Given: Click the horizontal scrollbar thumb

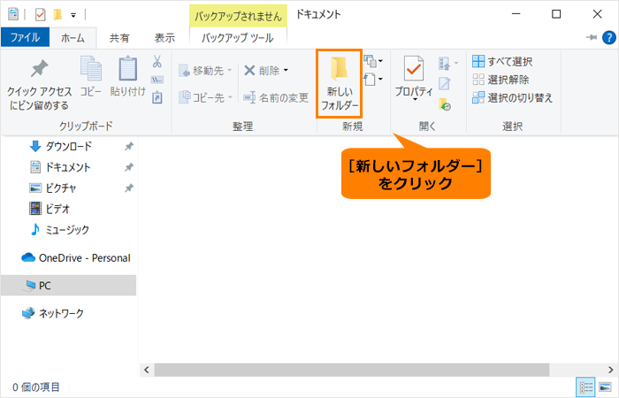Looking at the screenshot, I should click(352, 370).
